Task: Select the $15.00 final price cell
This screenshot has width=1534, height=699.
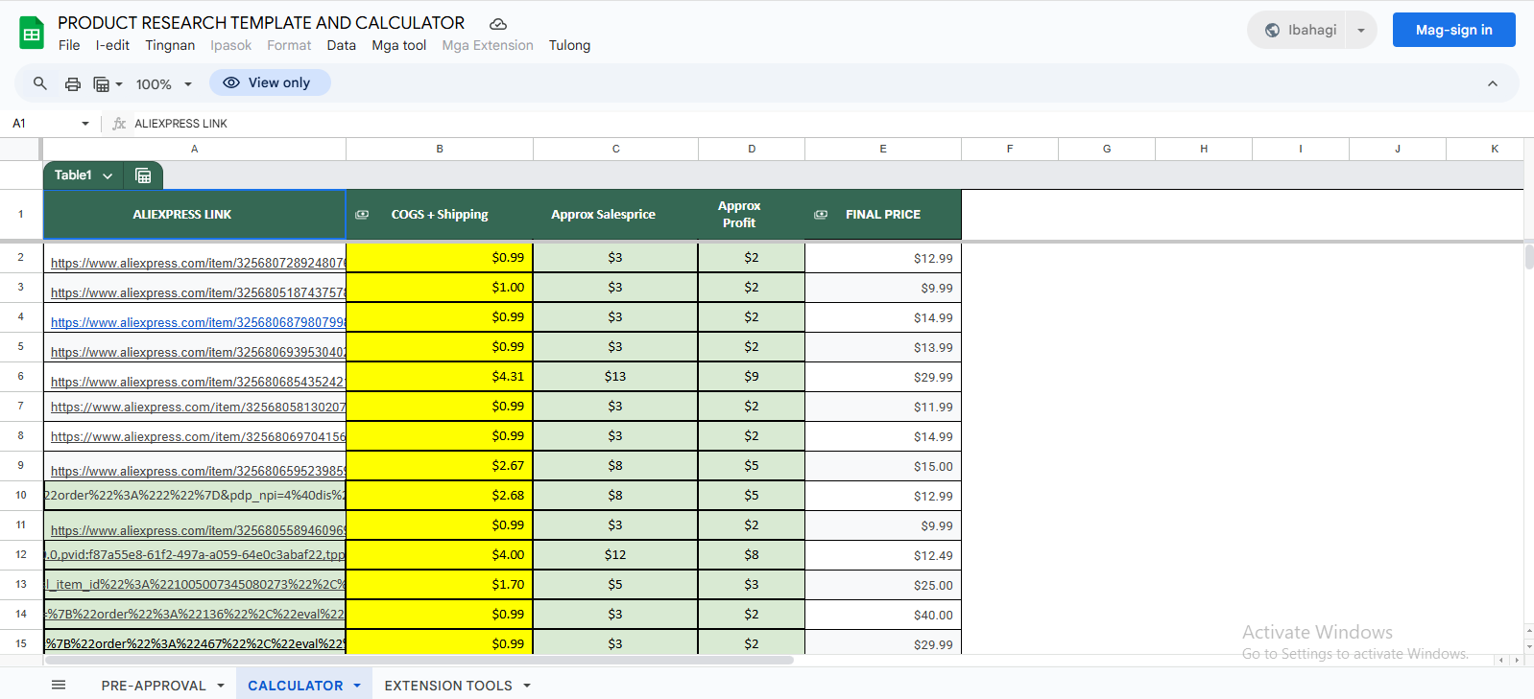Action: click(883, 466)
